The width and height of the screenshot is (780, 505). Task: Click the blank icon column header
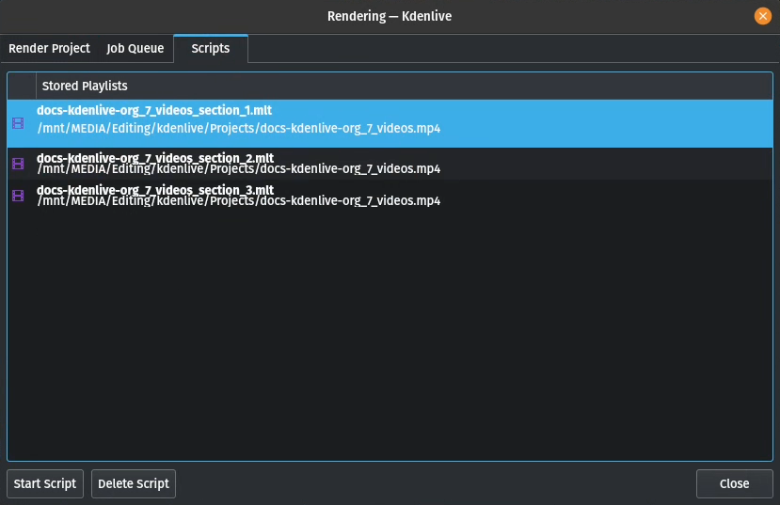pyautogui.click(x=22, y=86)
